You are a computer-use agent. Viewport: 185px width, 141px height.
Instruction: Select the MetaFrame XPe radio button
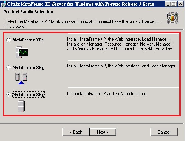click(x=8, y=40)
